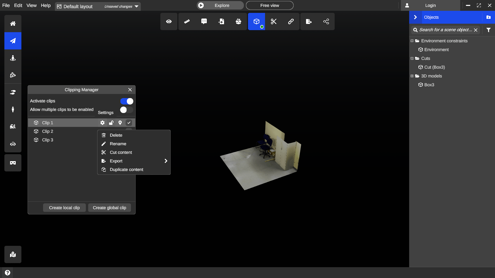Open Clip 1 gear settings icon
Image resolution: width=495 pixels, height=278 pixels.
102,123
